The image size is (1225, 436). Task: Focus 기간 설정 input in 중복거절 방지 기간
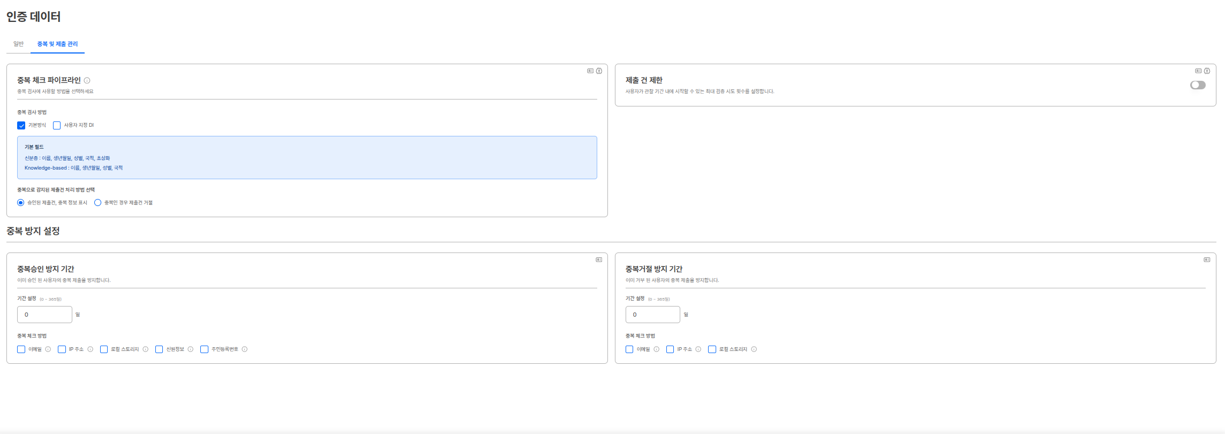coord(652,315)
